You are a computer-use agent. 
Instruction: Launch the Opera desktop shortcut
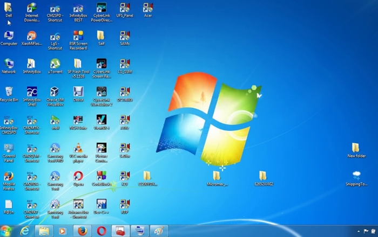tap(78, 179)
